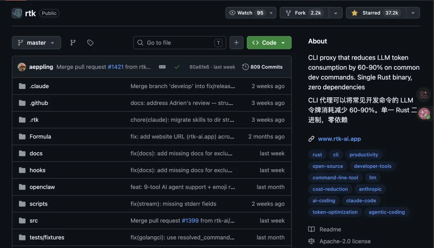The image size is (434, 248).
Task: Open commit 'chore(claude): migrate skills to dir str...'
Action: point(182,120)
